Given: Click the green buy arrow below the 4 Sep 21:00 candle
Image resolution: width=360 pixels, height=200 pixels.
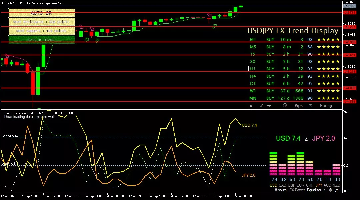Looking at the screenshot, I should [214, 27].
